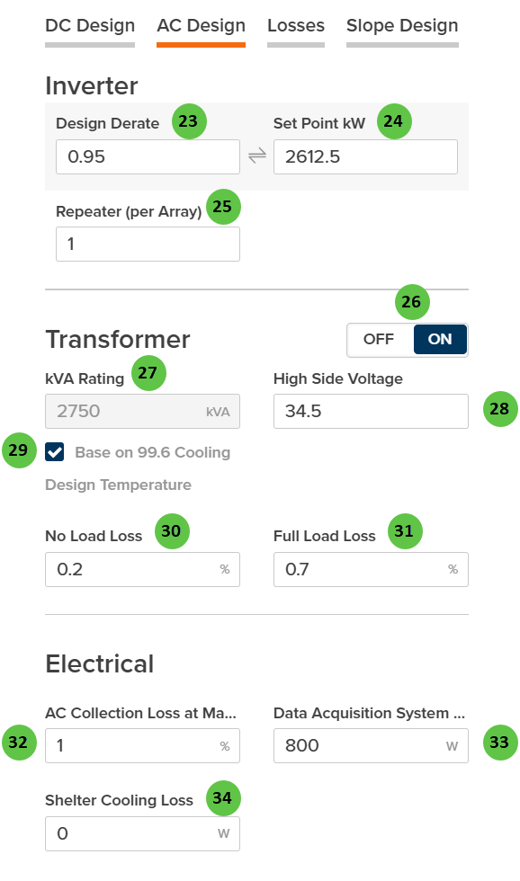Click the Inverter section heading
This screenshot has width=520, height=881.
click(92, 85)
